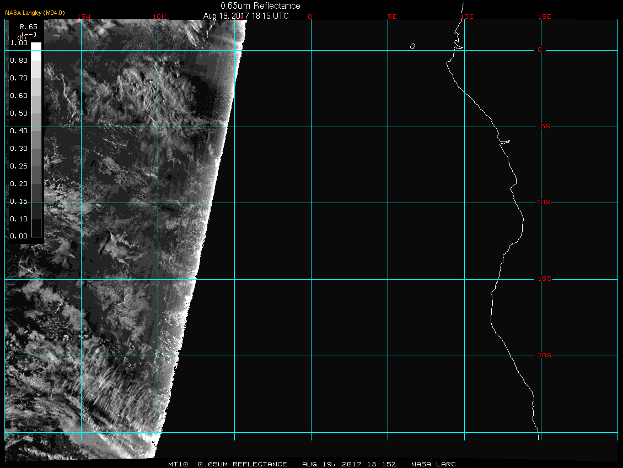Click the 15E longitude label at top

[x=545, y=17]
